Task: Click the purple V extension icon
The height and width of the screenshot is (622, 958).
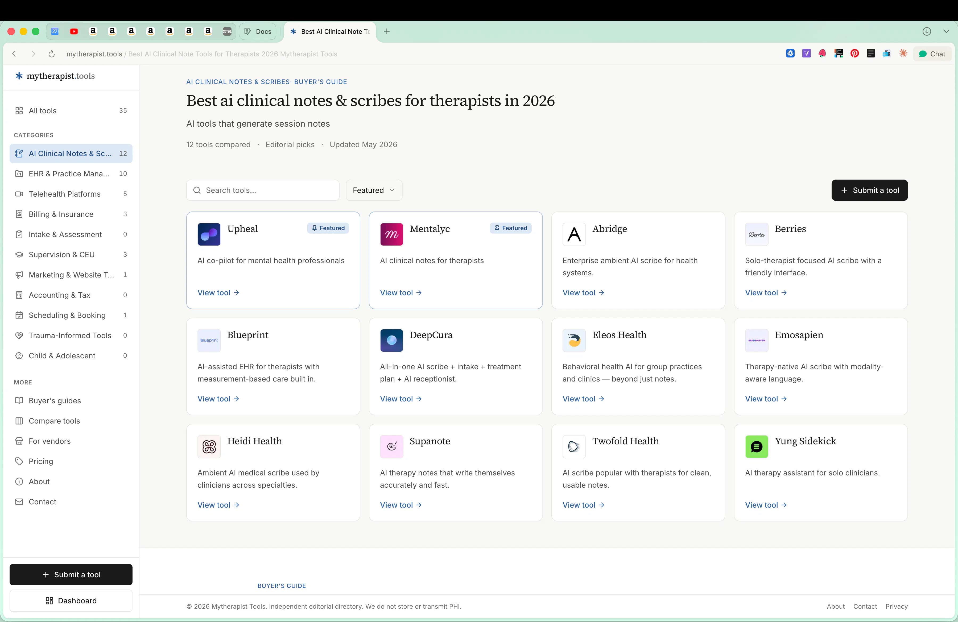Action: click(x=806, y=53)
